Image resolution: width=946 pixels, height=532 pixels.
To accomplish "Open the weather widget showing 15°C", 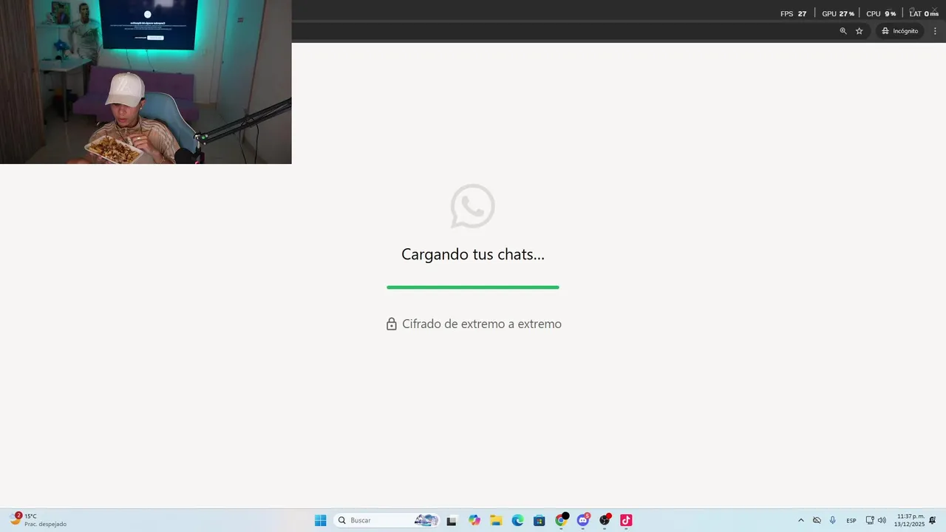I will pyautogui.click(x=38, y=520).
